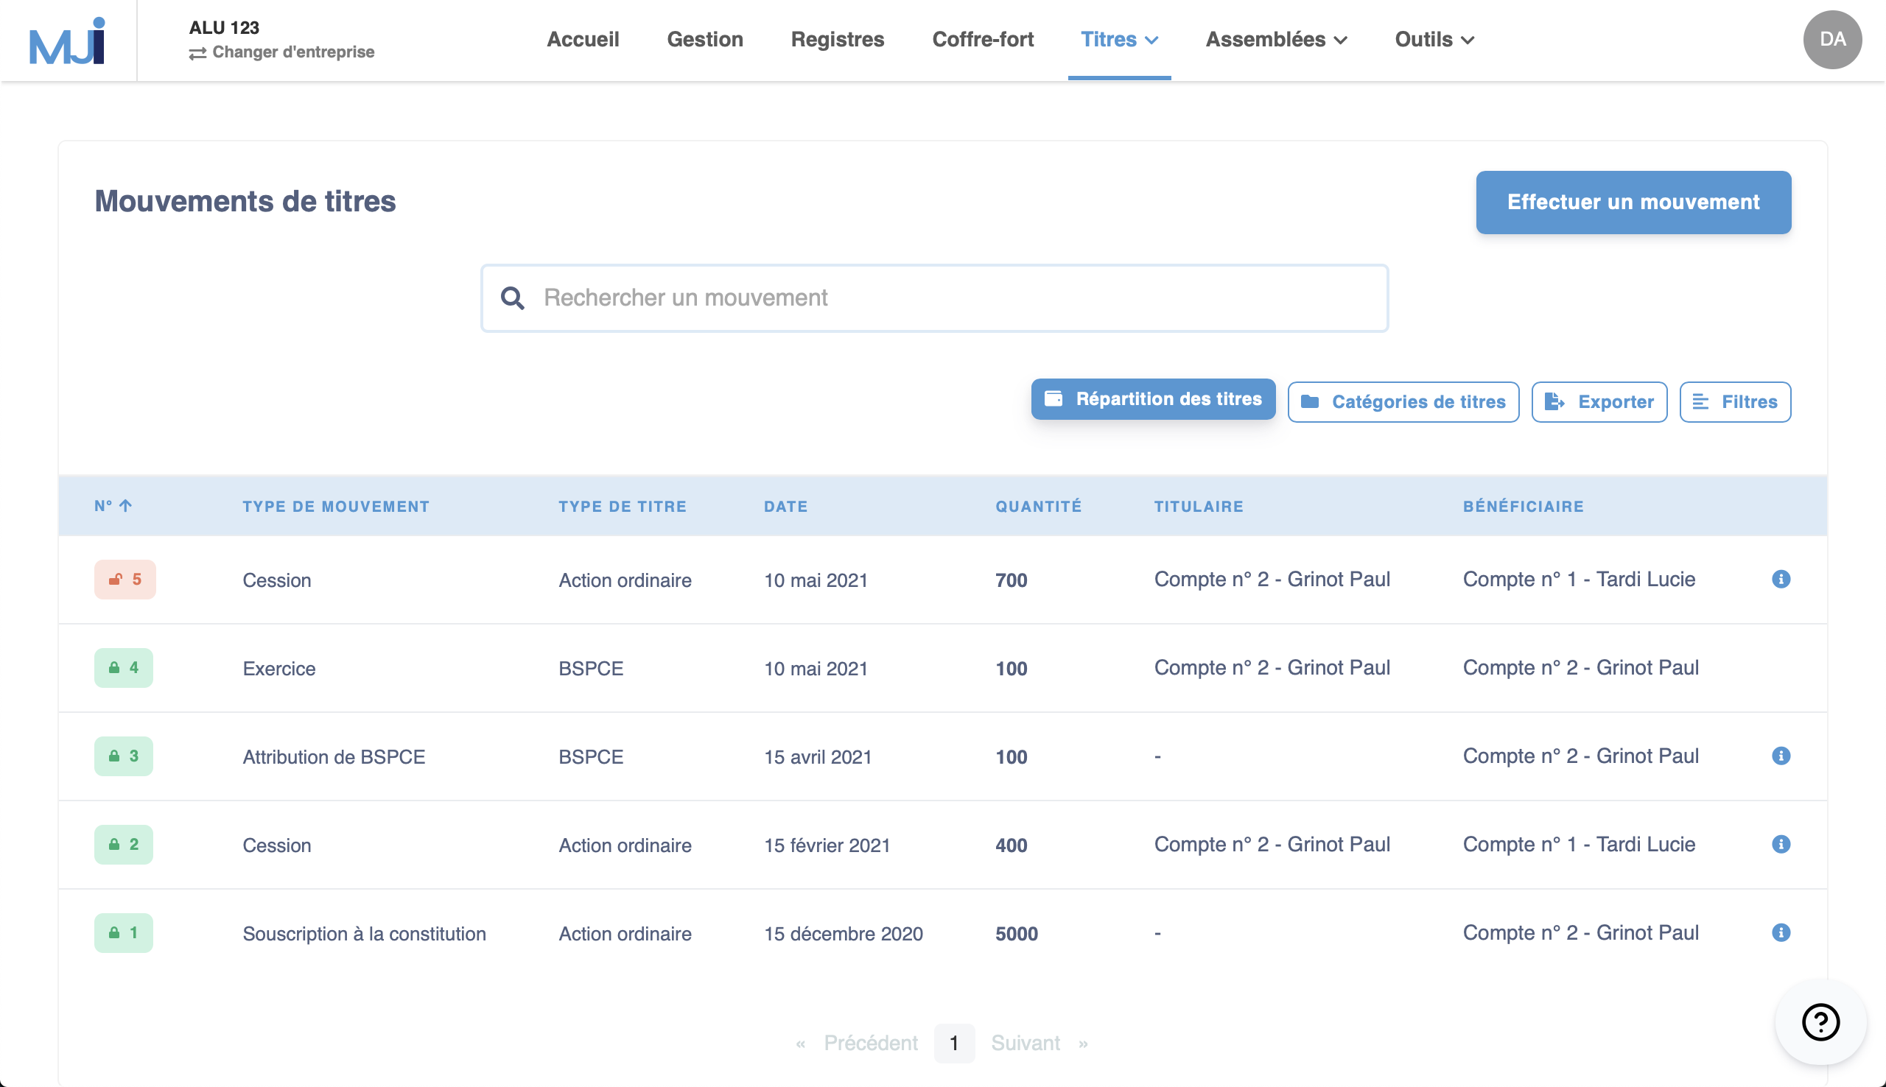Toggle the lock on Souscription à la constitution
1886x1087 pixels.
(x=123, y=933)
